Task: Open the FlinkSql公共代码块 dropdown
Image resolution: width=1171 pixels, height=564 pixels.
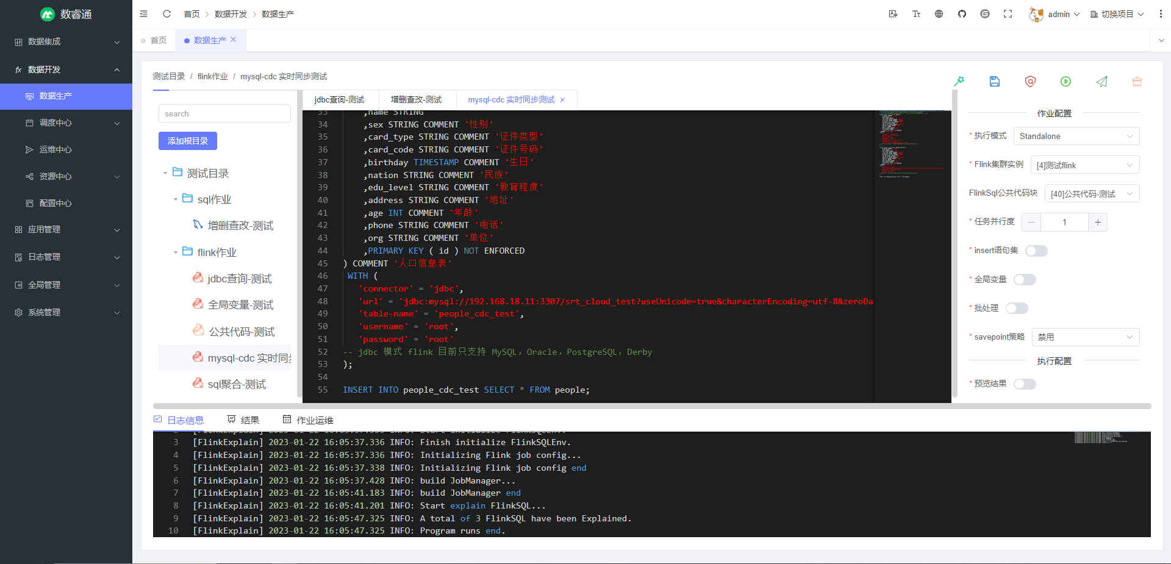Action: (1092, 193)
